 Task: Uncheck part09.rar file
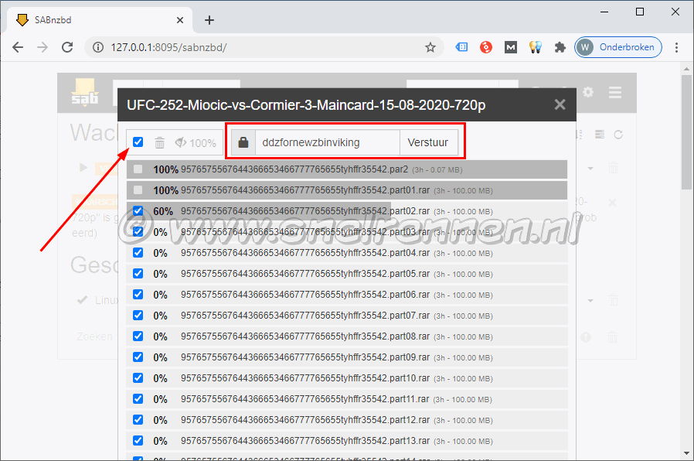(x=138, y=357)
